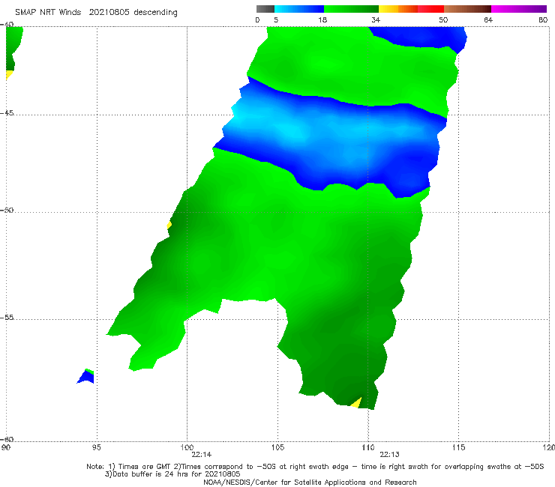Click the color bar label "34"
The height and width of the screenshot is (487, 555).
click(x=376, y=20)
